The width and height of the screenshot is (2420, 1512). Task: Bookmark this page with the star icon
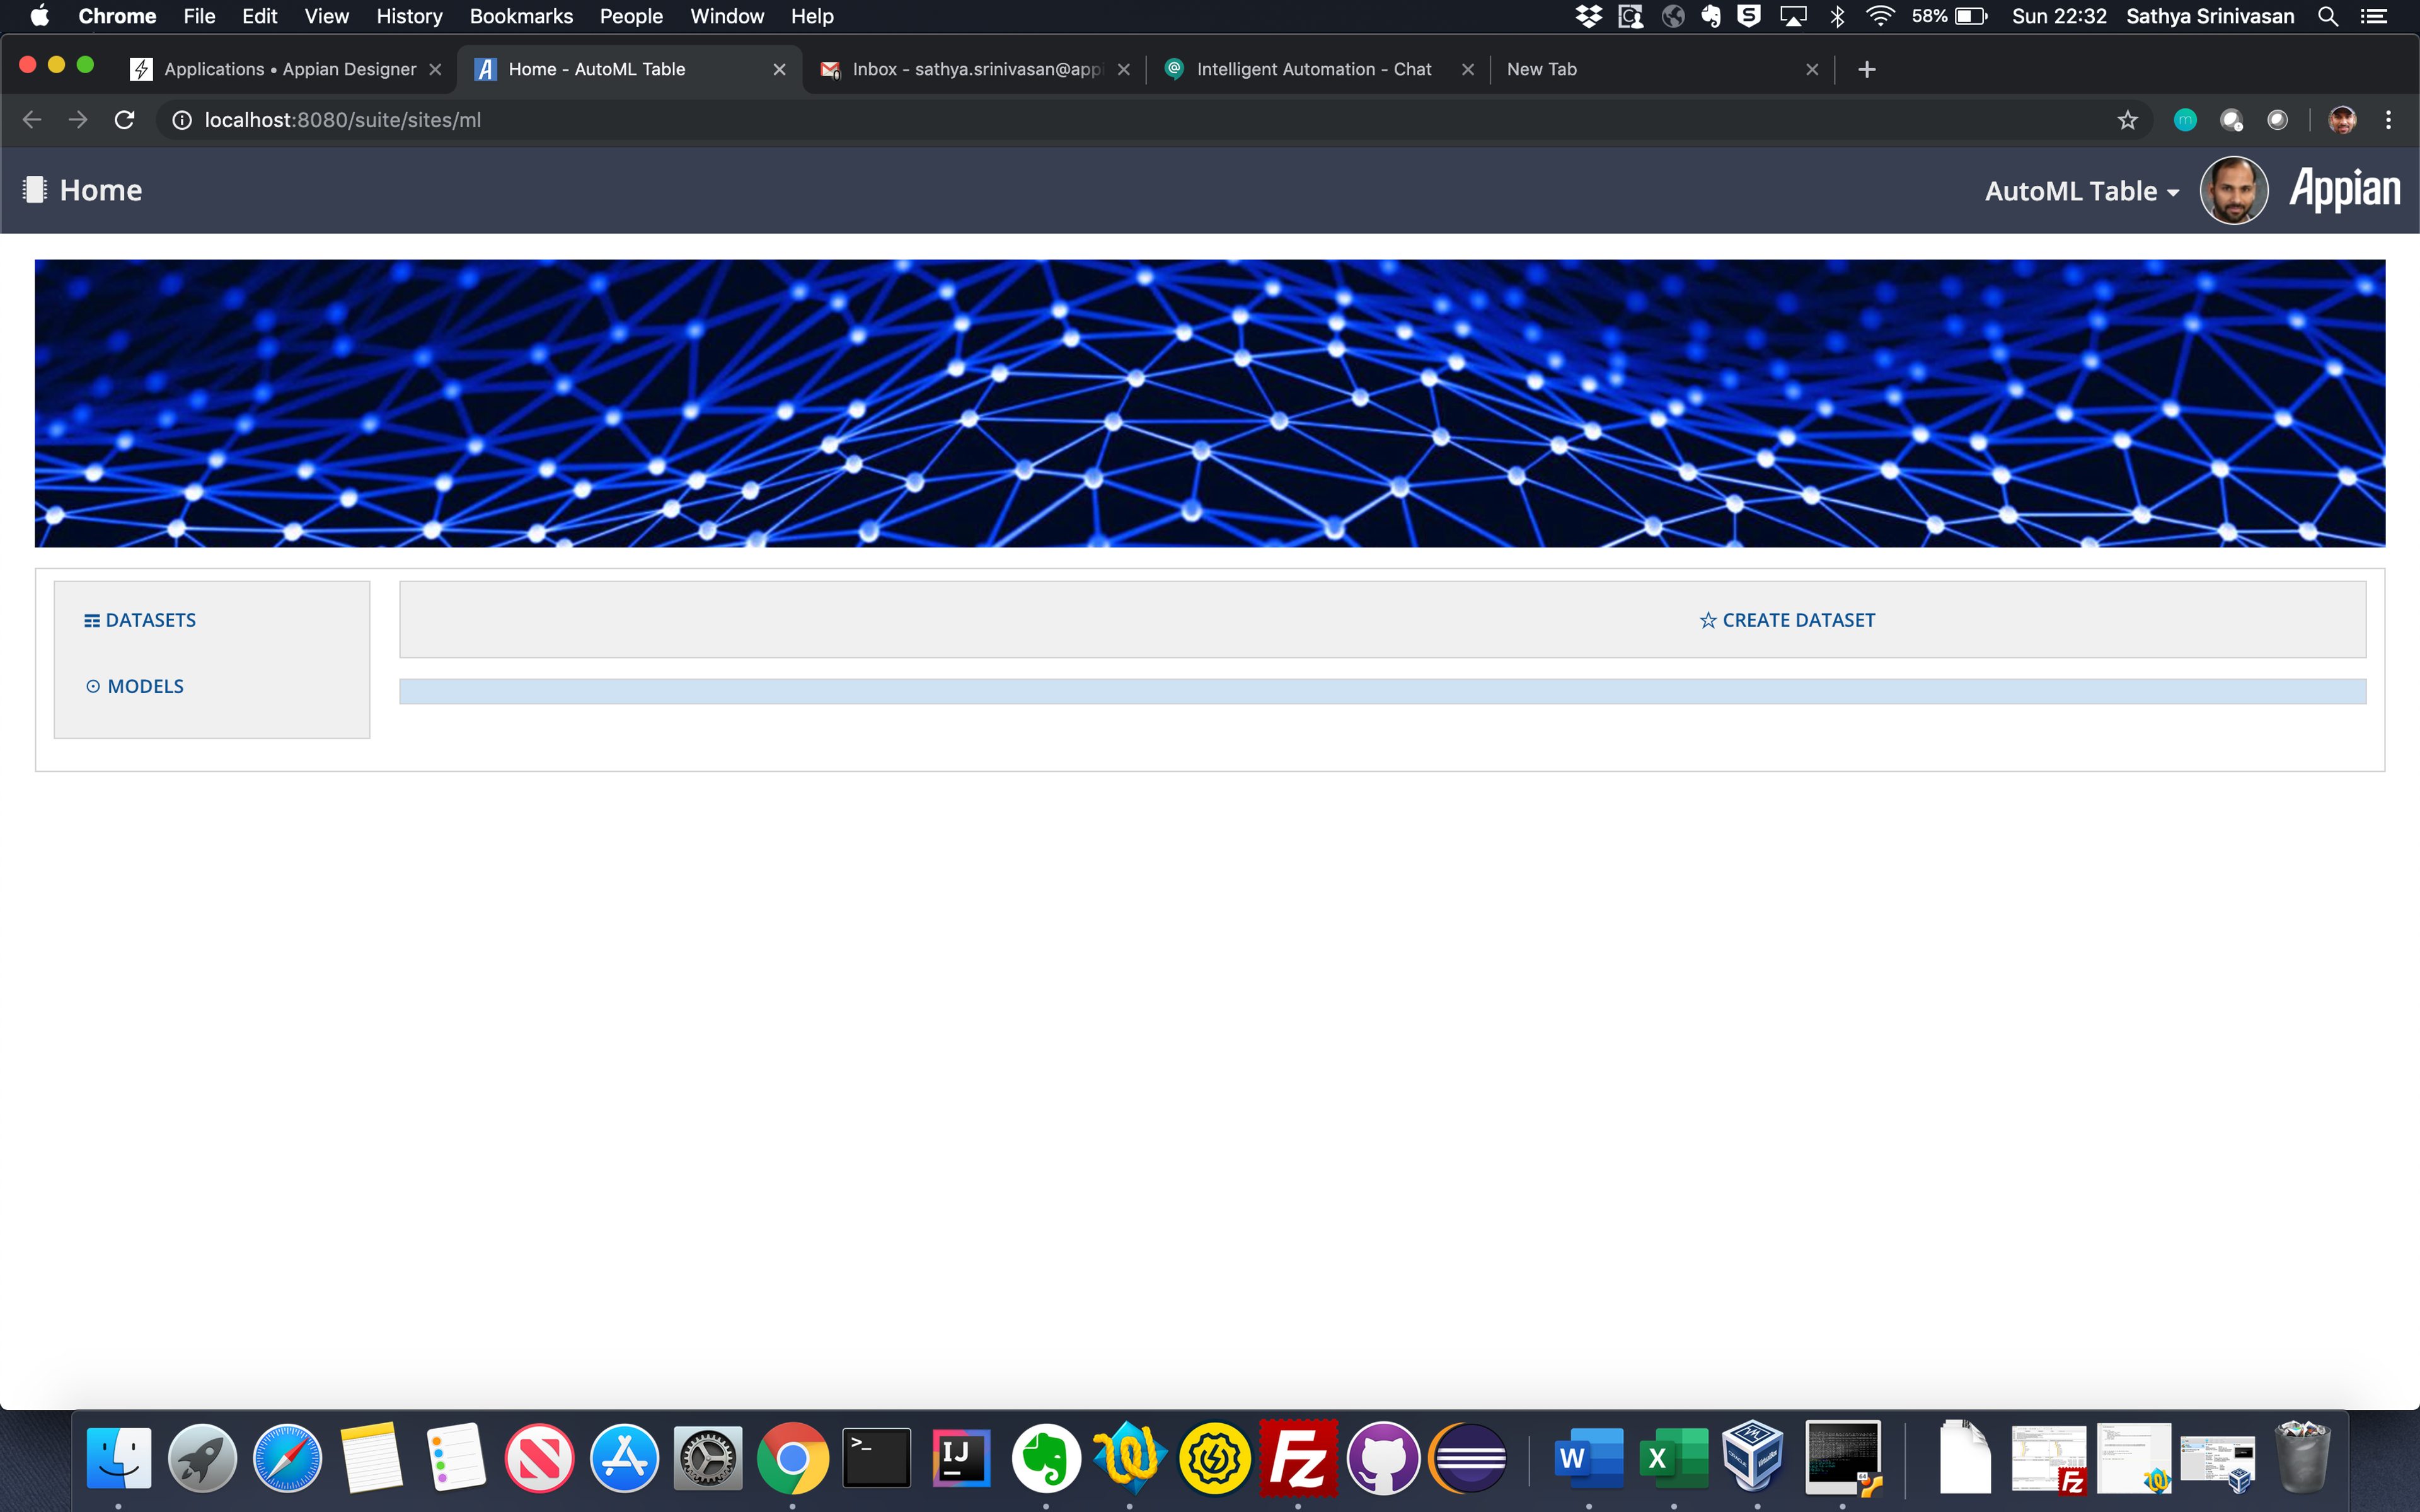pyautogui.click(x=2127, y=120)
